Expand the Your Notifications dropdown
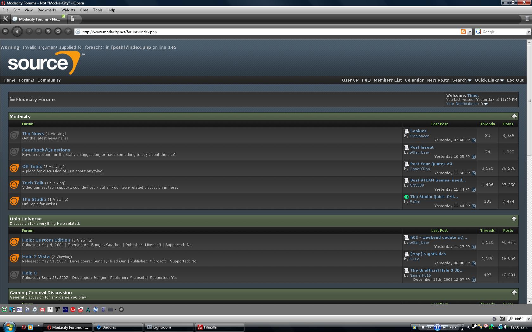Image resolution: width=532 pixels, height=332 pixels. (486, 104)
